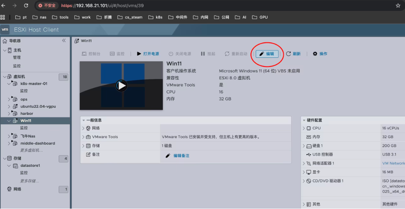Click the Navigator (导航器) home icon
The image size is (405, 209).
5,41
